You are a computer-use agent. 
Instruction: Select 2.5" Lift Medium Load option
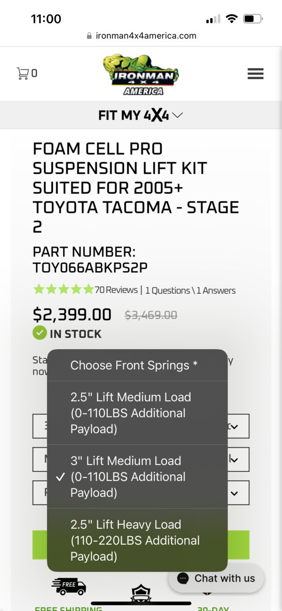(x=137, y=413)
